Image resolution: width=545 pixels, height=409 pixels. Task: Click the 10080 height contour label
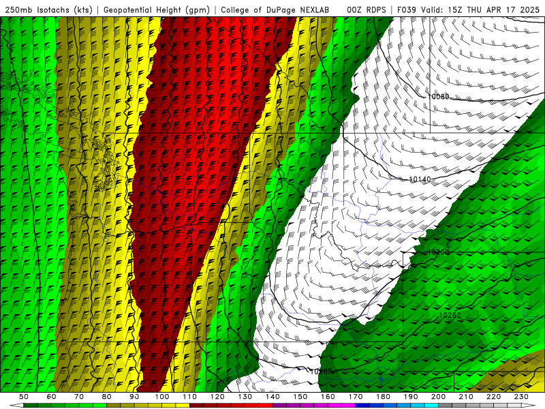(x=438, y=96)
